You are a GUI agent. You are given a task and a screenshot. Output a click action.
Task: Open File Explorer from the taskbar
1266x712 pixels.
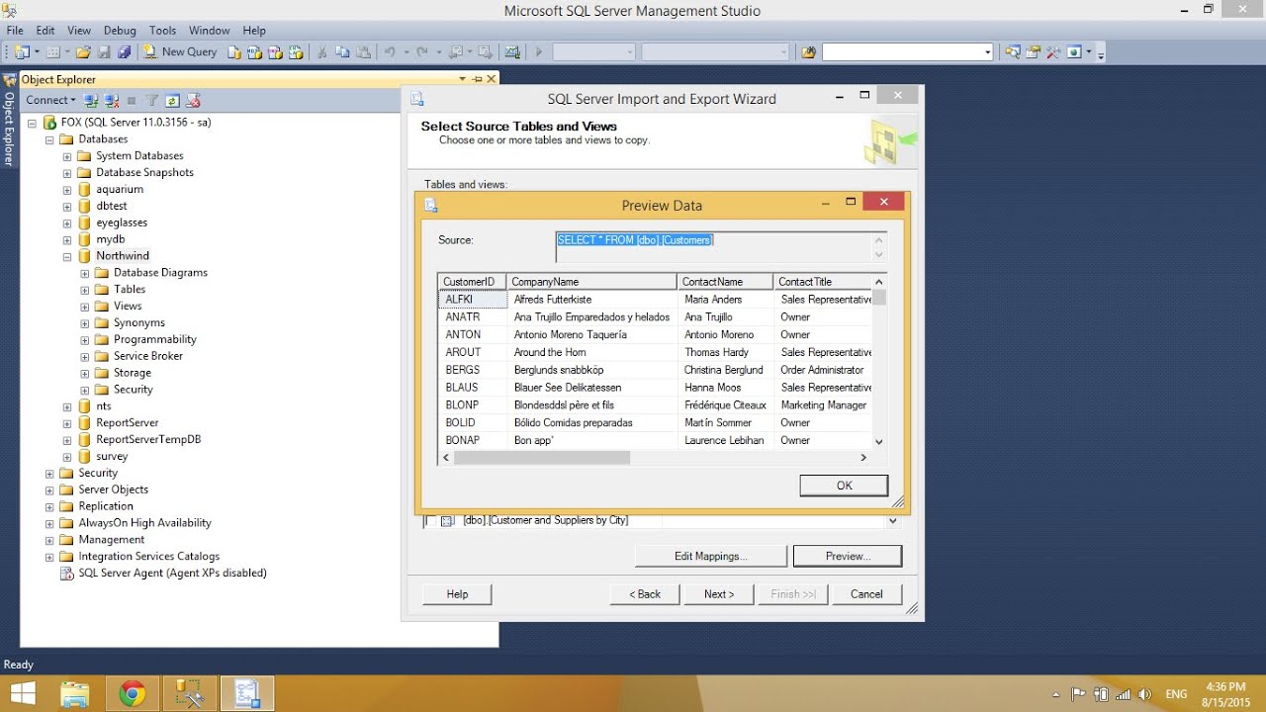[75, 694]
